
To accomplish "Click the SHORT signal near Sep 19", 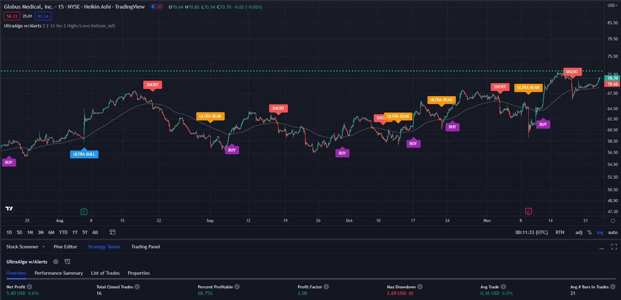I will click(278, 108).
